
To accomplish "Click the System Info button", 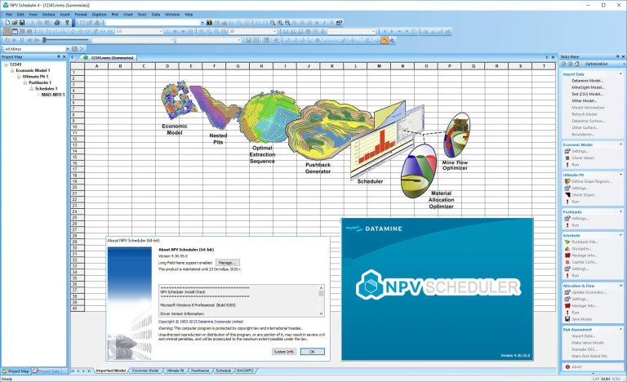I will click(x=284, y=352).
